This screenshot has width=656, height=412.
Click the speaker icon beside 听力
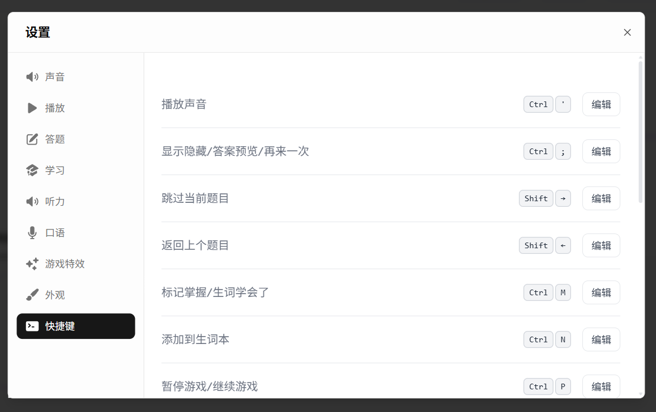coord(32,201)
